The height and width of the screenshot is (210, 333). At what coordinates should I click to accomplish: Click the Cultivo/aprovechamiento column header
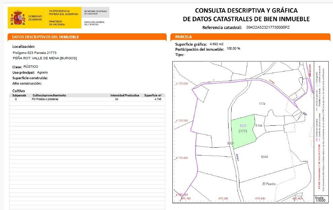49,95
